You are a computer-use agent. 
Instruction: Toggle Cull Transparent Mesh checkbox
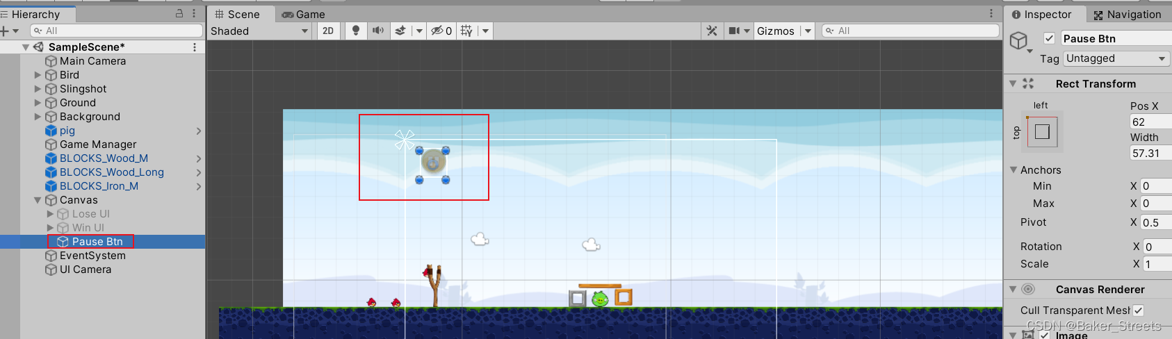click(x=1138, y=311)
